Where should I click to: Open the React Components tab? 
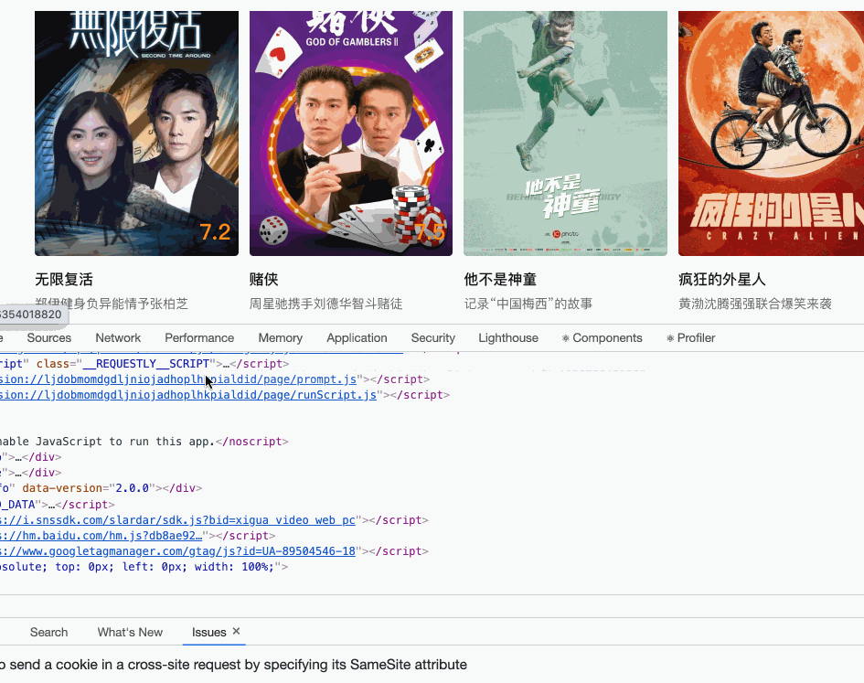(602, 338)
